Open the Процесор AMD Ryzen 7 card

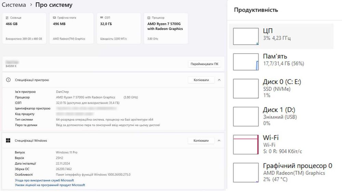point(166,28)
